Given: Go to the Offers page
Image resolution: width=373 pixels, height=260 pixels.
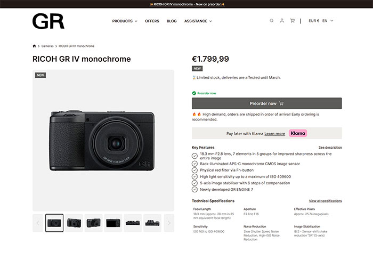Looking at the screenshot, I should tap(152, 21).
